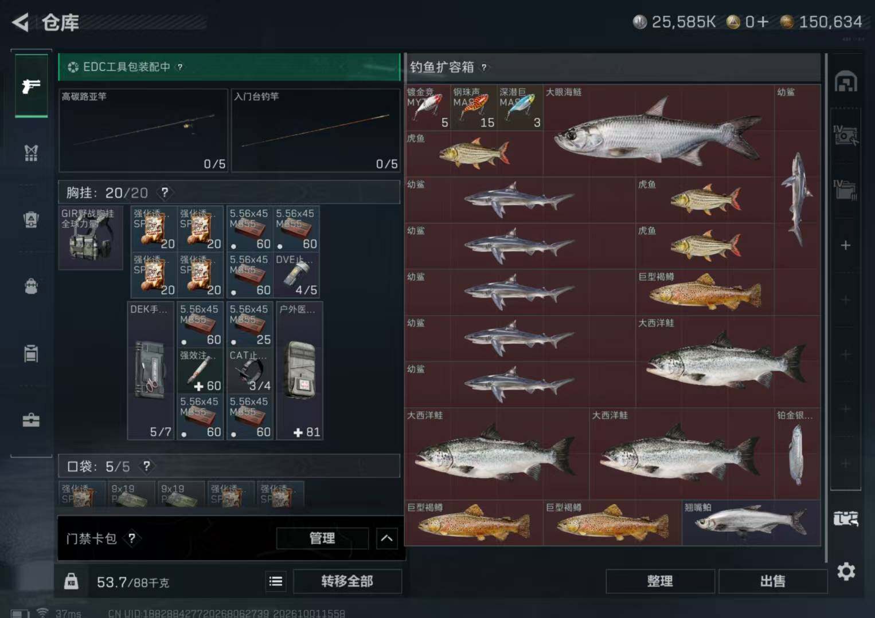Click the 管理 button
Screen dimensions: 875x618
(x=322, y=538)
